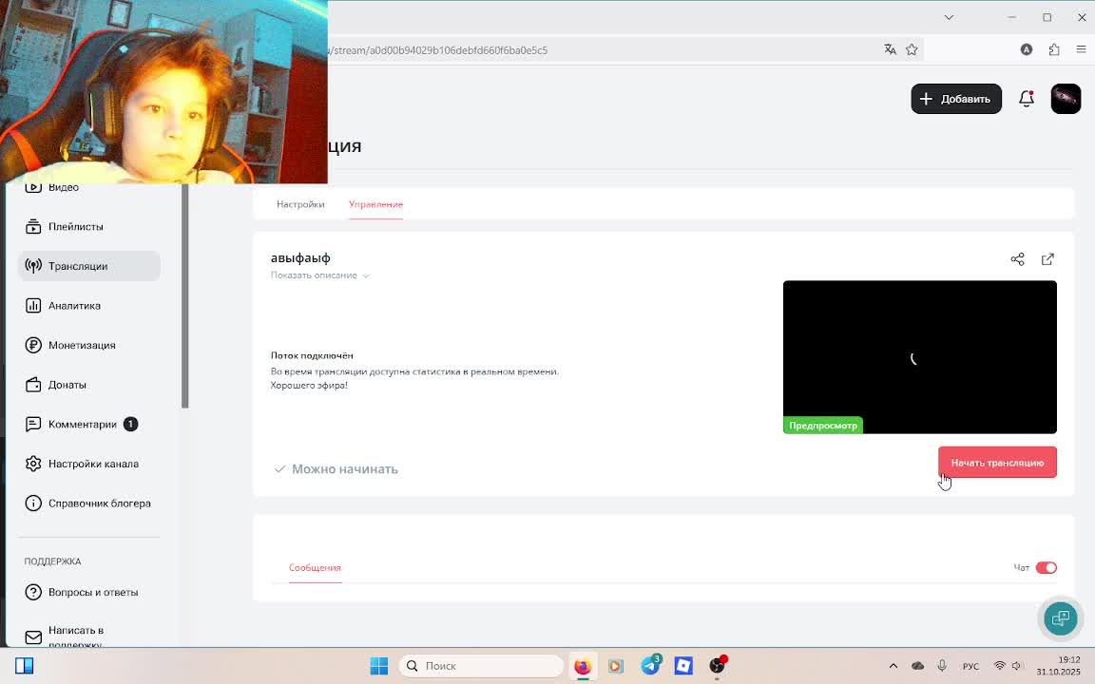Open stream in new window icon
Viewport: 1095px width, 684px height.
[x=1047, y=259]
